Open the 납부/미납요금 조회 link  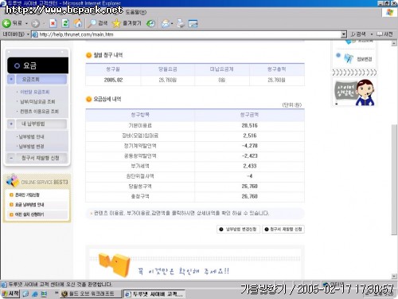pos(37,101)
